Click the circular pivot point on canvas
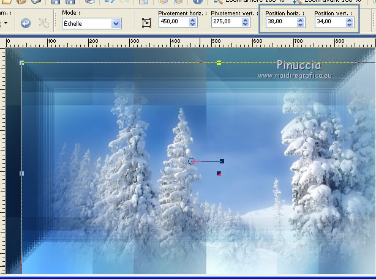This screenshot has height=279, width=376. pyautogui.click(x=191, y=161)
